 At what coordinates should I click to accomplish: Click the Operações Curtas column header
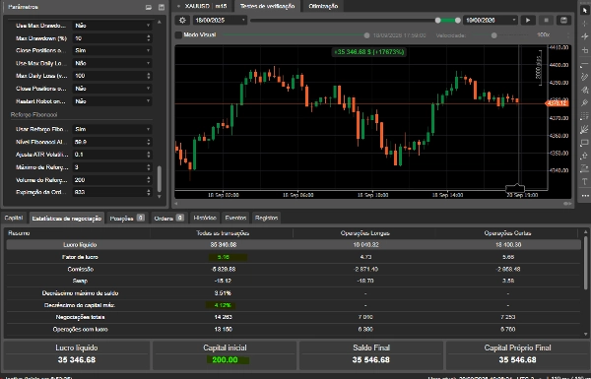(x=507, y=233)
